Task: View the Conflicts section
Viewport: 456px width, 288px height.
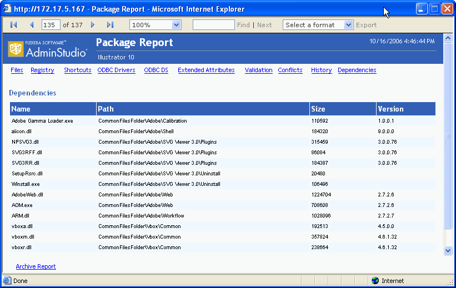Action: pyautogui.click(x=290, y=70)
